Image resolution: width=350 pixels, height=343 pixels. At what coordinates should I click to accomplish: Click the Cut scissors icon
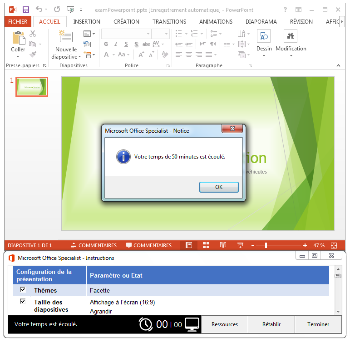tap(33, 34)
